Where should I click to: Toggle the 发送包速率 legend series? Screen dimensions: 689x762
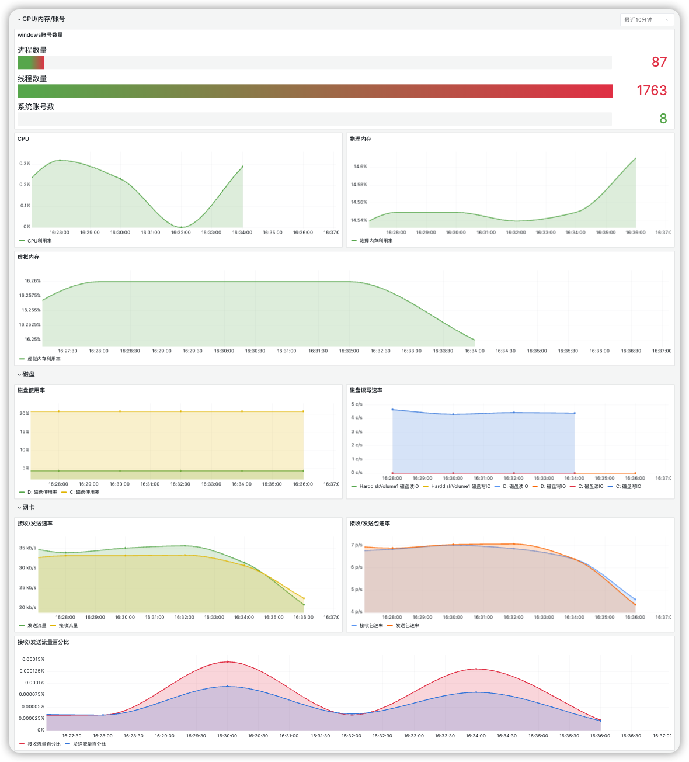pyautogui.click(x=403, y=625)
